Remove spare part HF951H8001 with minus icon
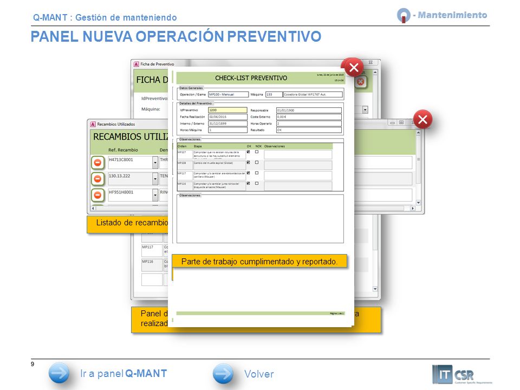Viewport: 520px width, 390px height. (97, 195)
